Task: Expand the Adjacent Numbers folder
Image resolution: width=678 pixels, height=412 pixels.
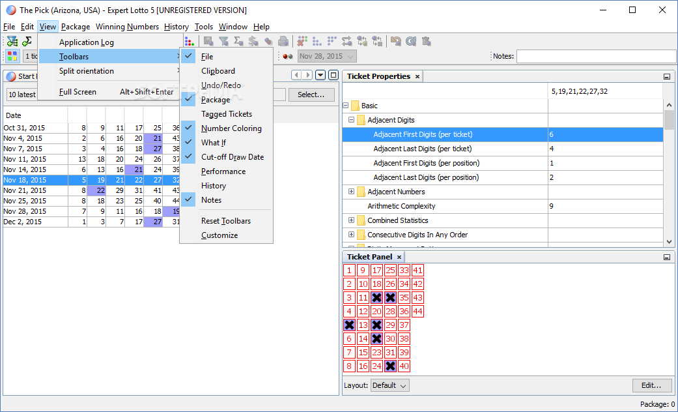Action: pyautogui.click(x=352, y=192)
